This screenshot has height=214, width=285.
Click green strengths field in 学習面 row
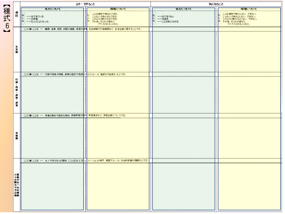click(52, 138)
